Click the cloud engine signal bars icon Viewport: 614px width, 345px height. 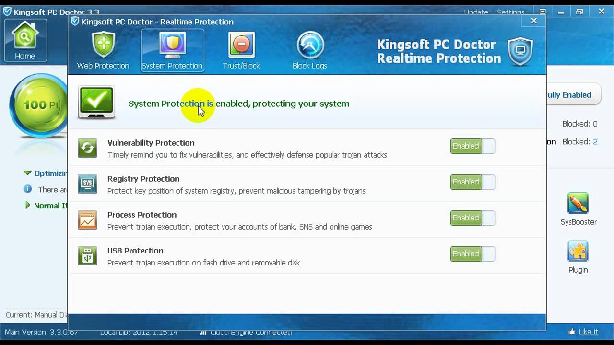pyautogui.click(x=203, y=332)
